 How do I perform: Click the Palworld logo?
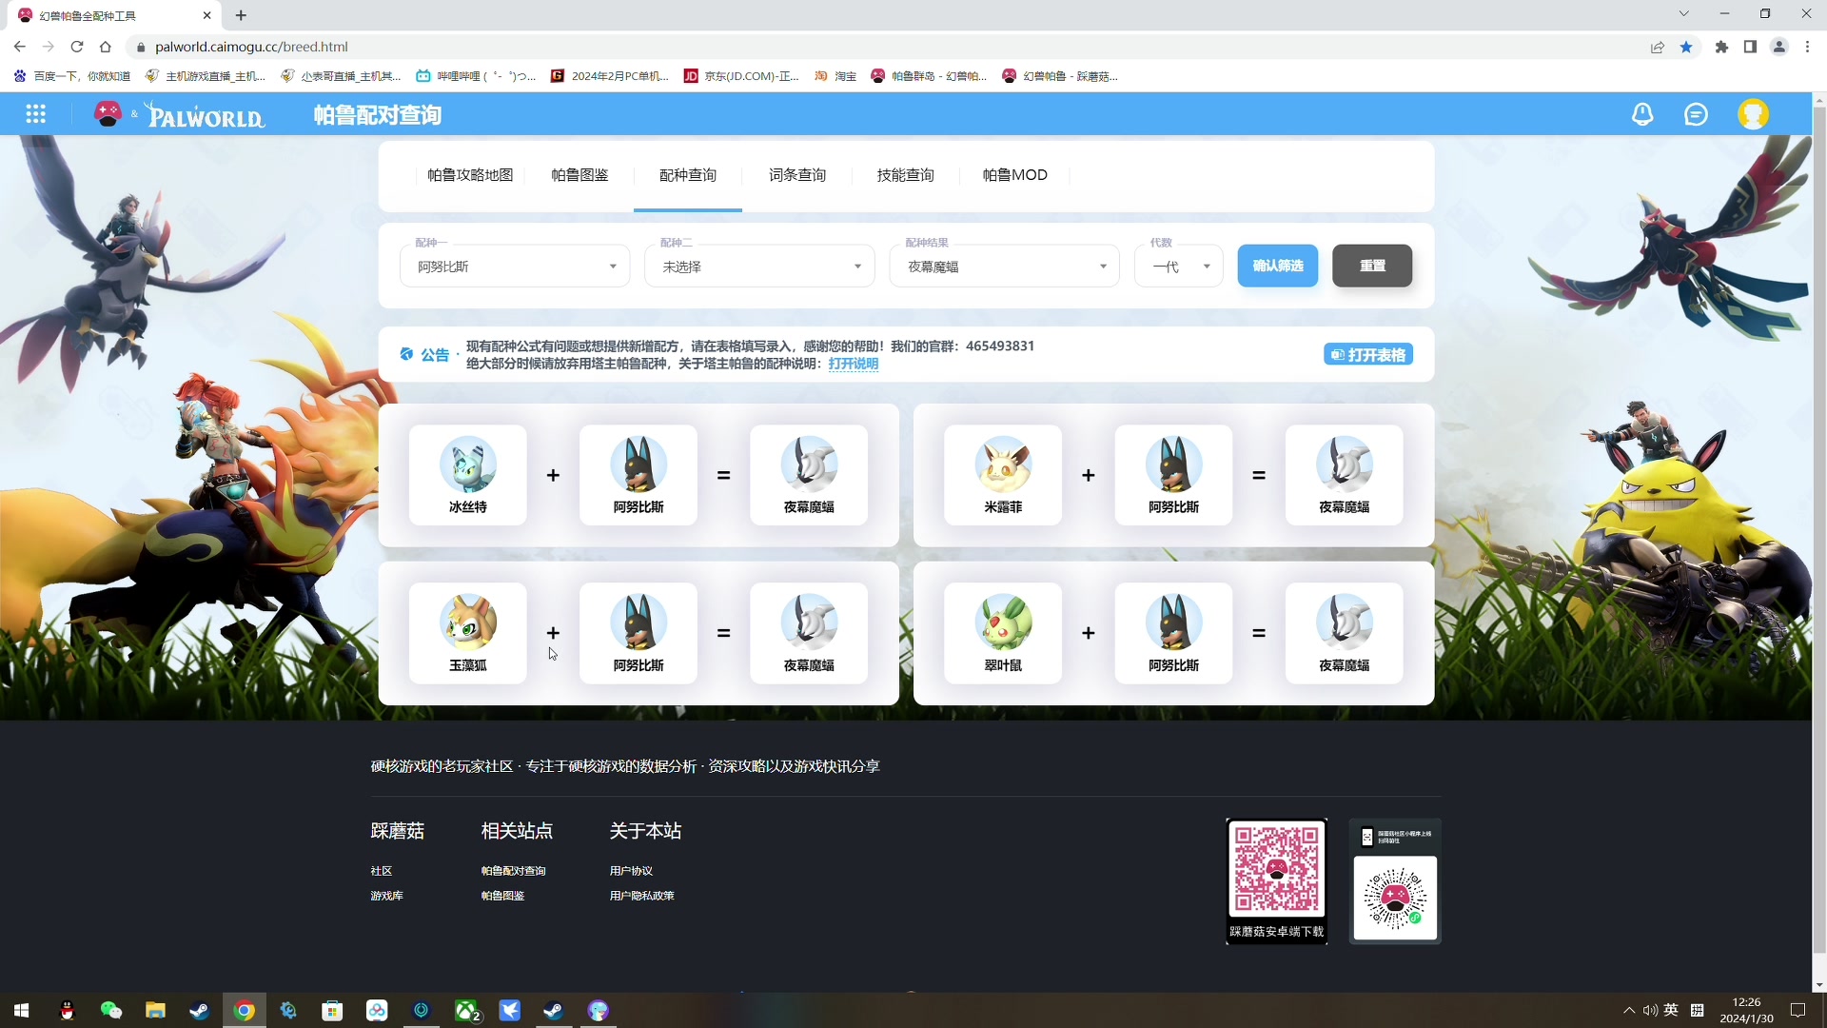[x=205, y=114]
